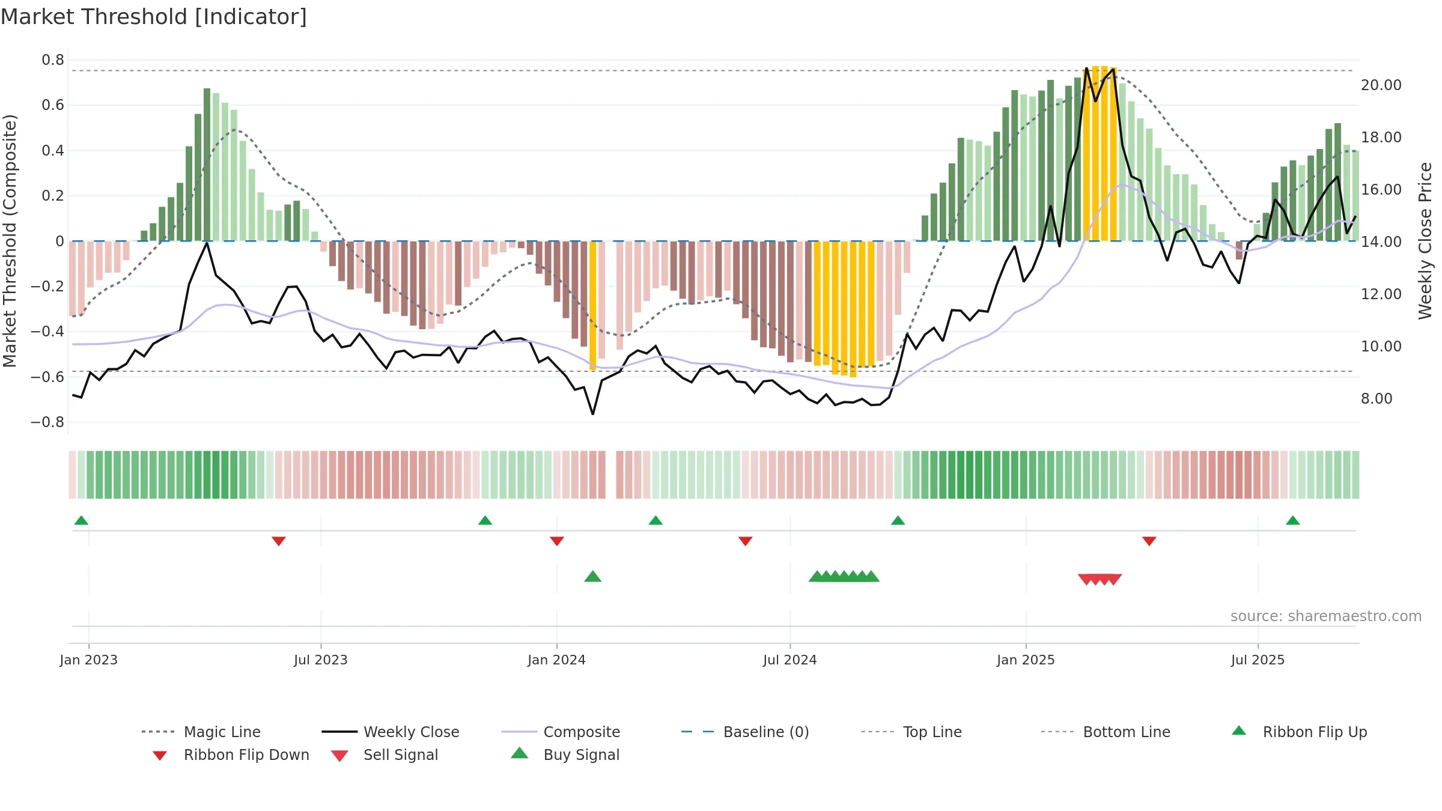Toggle the Weekly Close legend entry
The width and height of the screenshot is (1442, 811).
(391, 732)
